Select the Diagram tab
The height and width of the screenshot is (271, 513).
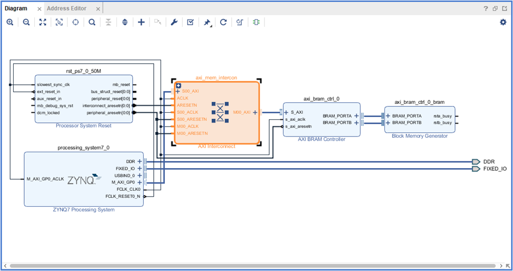[16, 8]
